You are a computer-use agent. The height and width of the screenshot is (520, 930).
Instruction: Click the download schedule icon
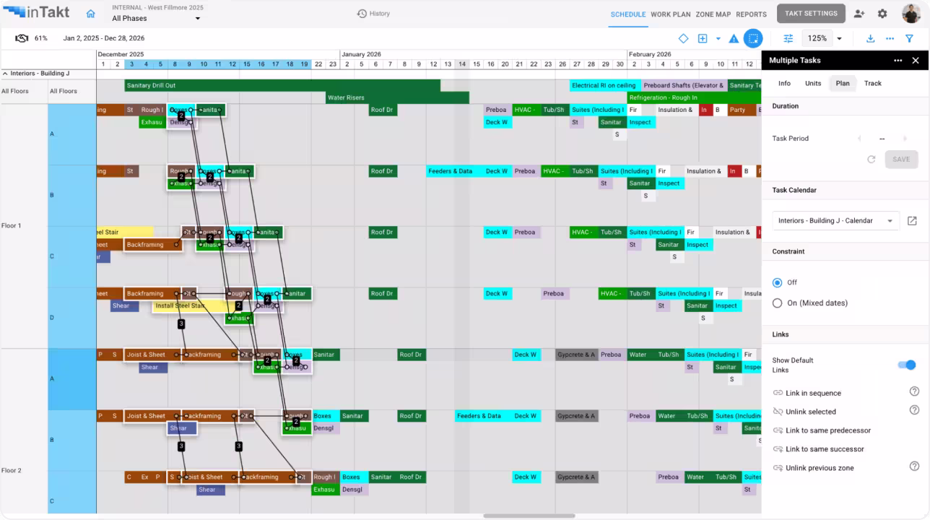tap(870, 38)
